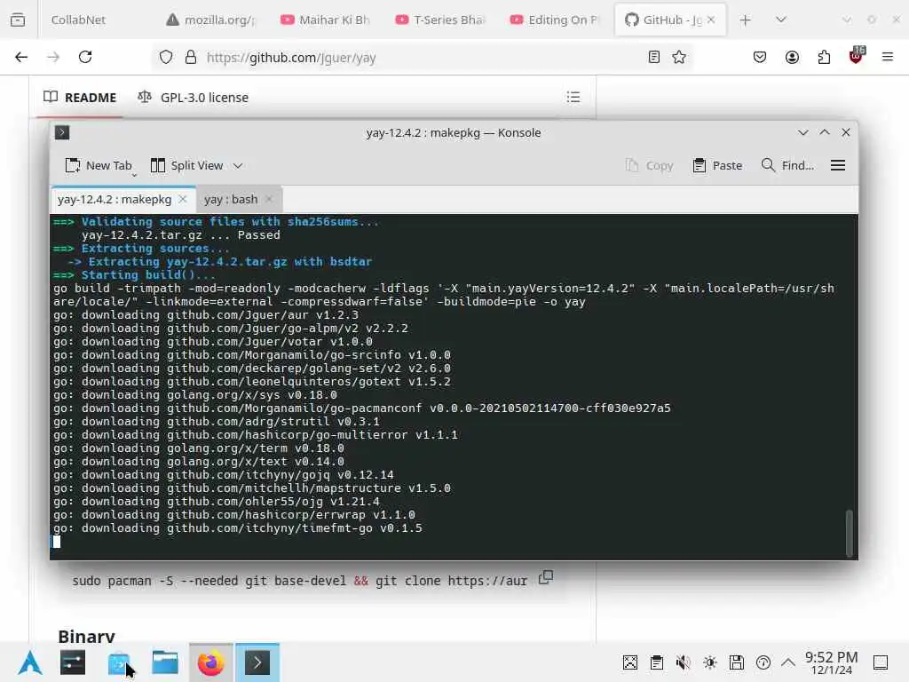Bookmark this page with star
This screenshot has width=909, height=682.
tap(679, 57)
